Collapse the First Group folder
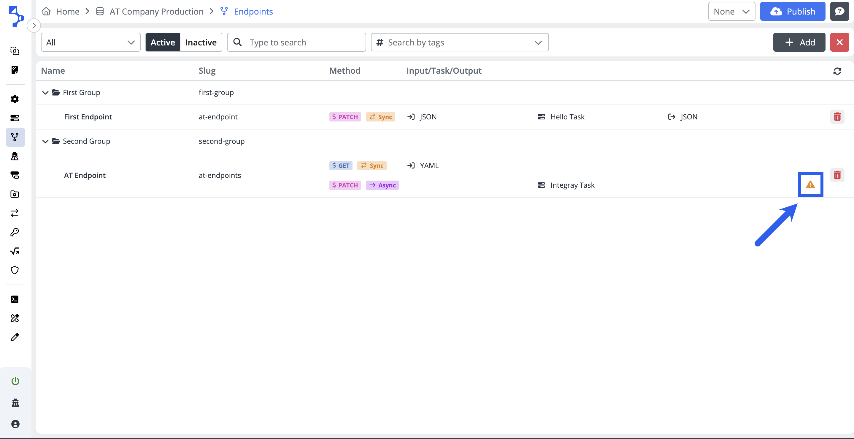 point(45,93)
